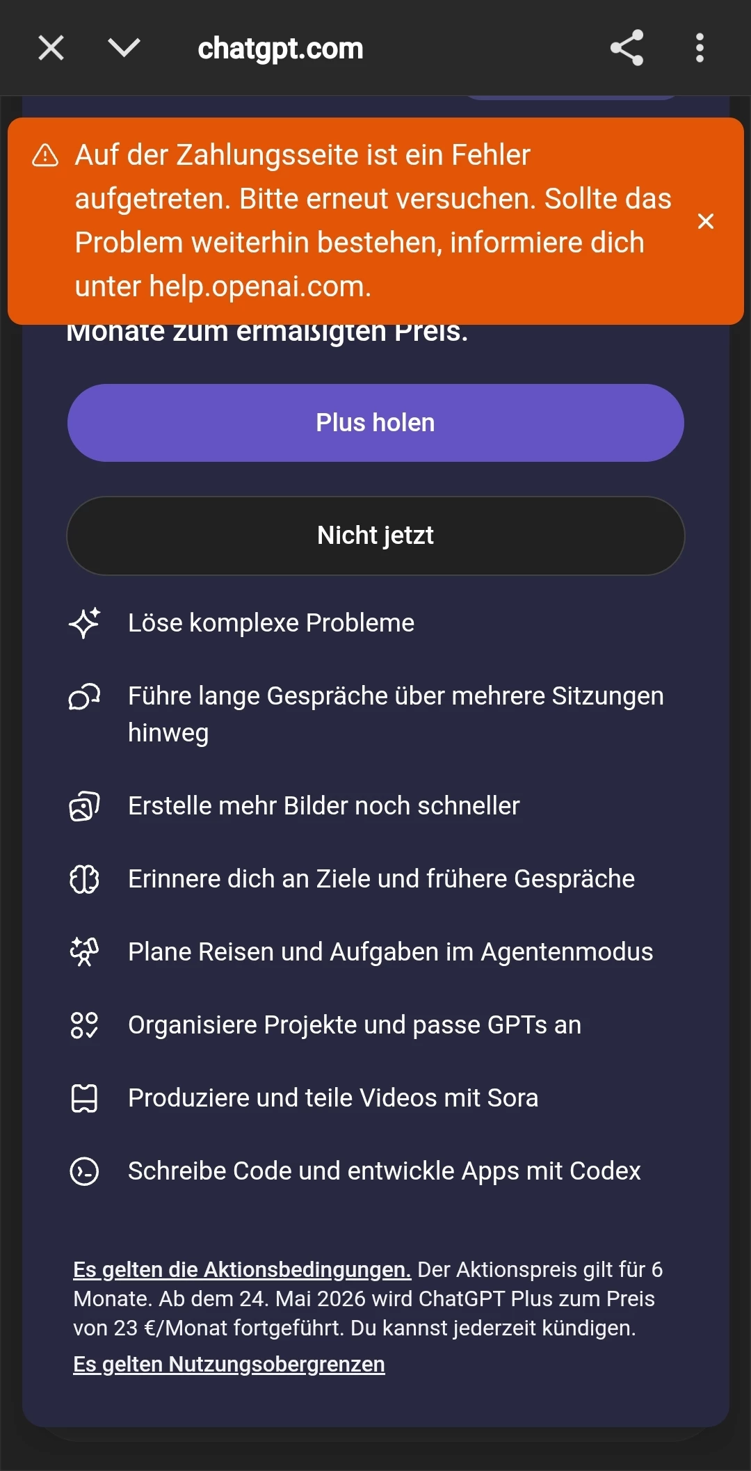Click the warning triangle icon in error banner
Screen dimensions: 751x1471
[46, 156]
